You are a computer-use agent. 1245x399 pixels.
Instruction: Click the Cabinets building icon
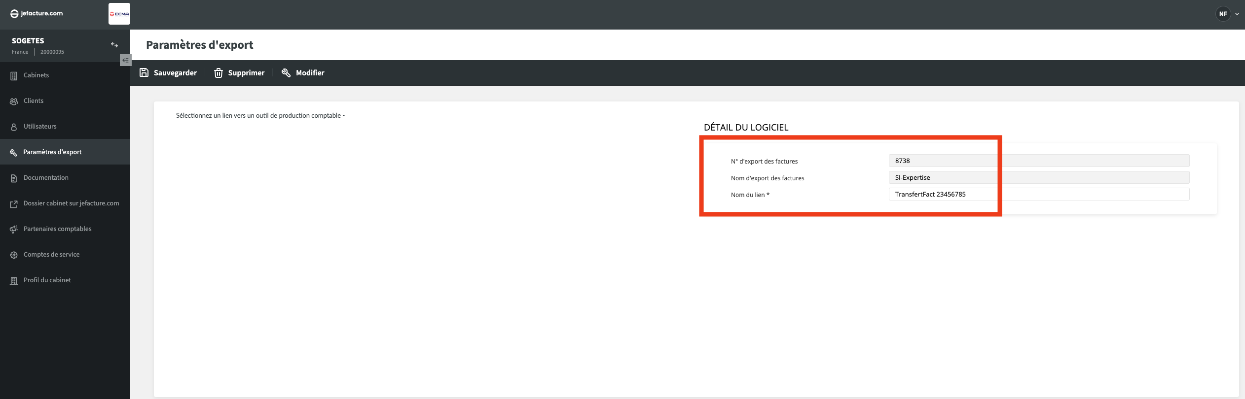14,76
